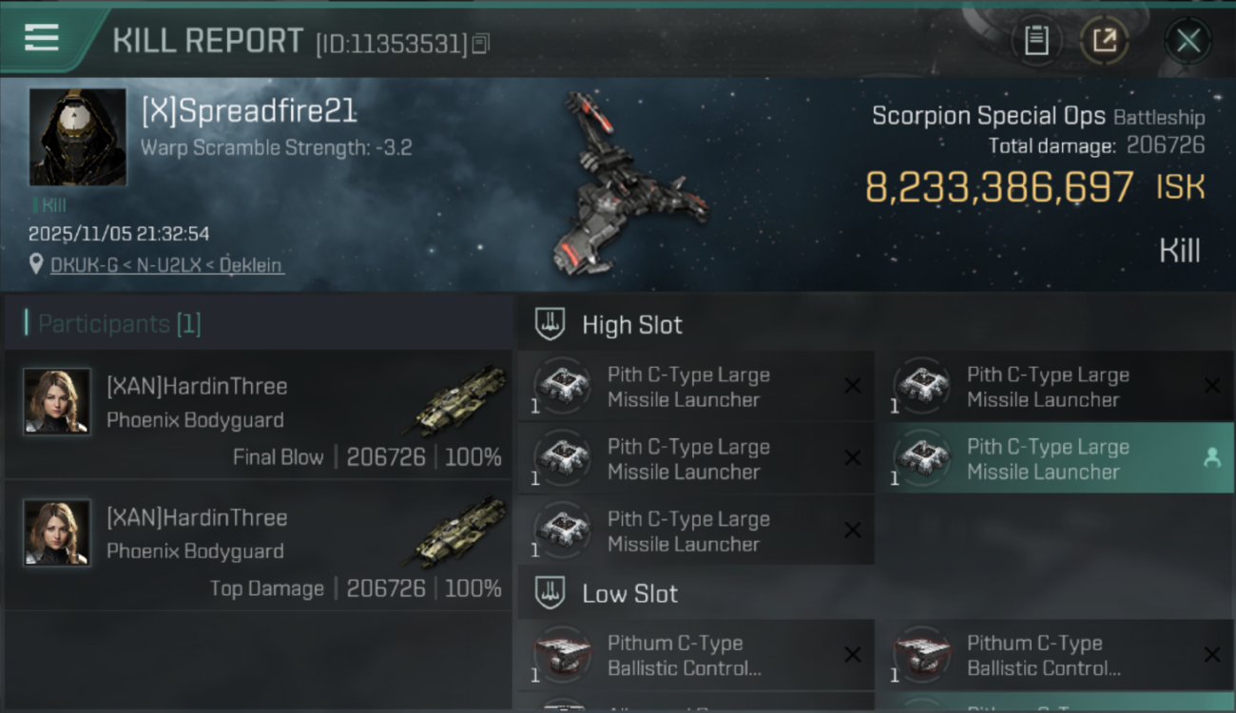Open HardinThree's Top Damage entry
1236x713 pixels.
258,546
